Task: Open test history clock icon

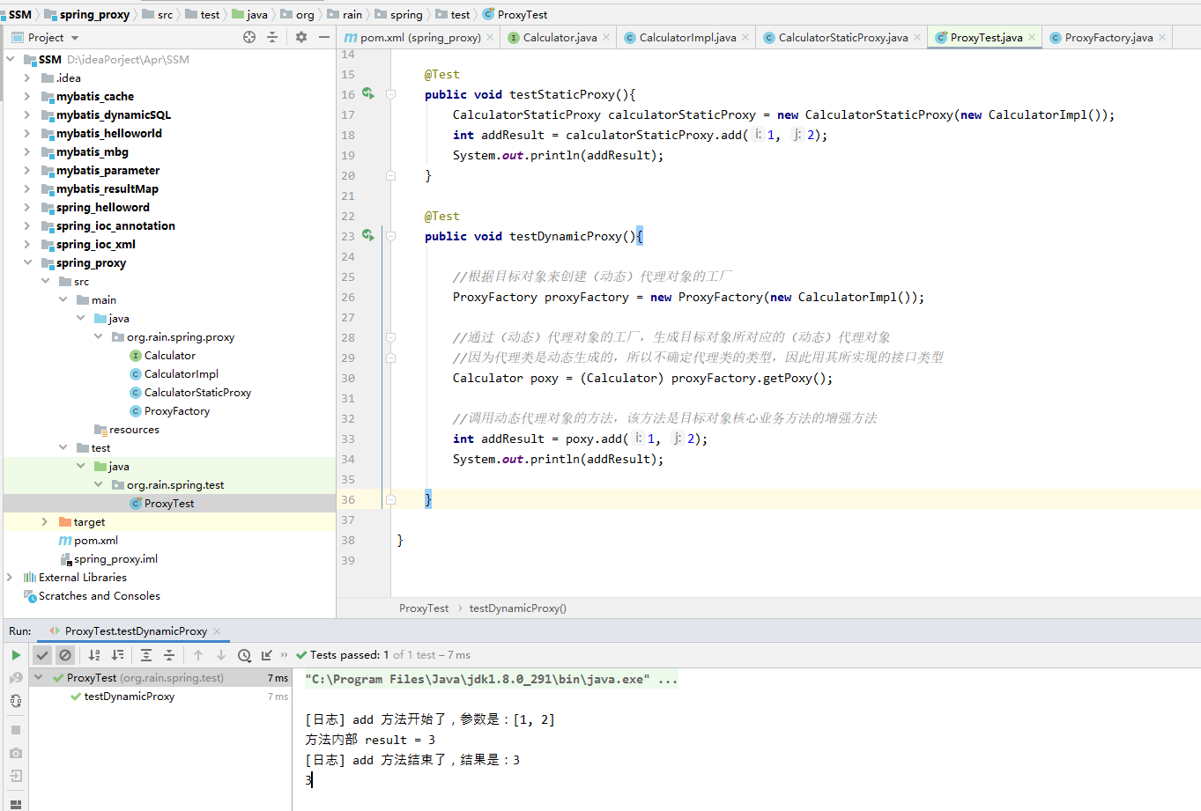Action: 245,655
